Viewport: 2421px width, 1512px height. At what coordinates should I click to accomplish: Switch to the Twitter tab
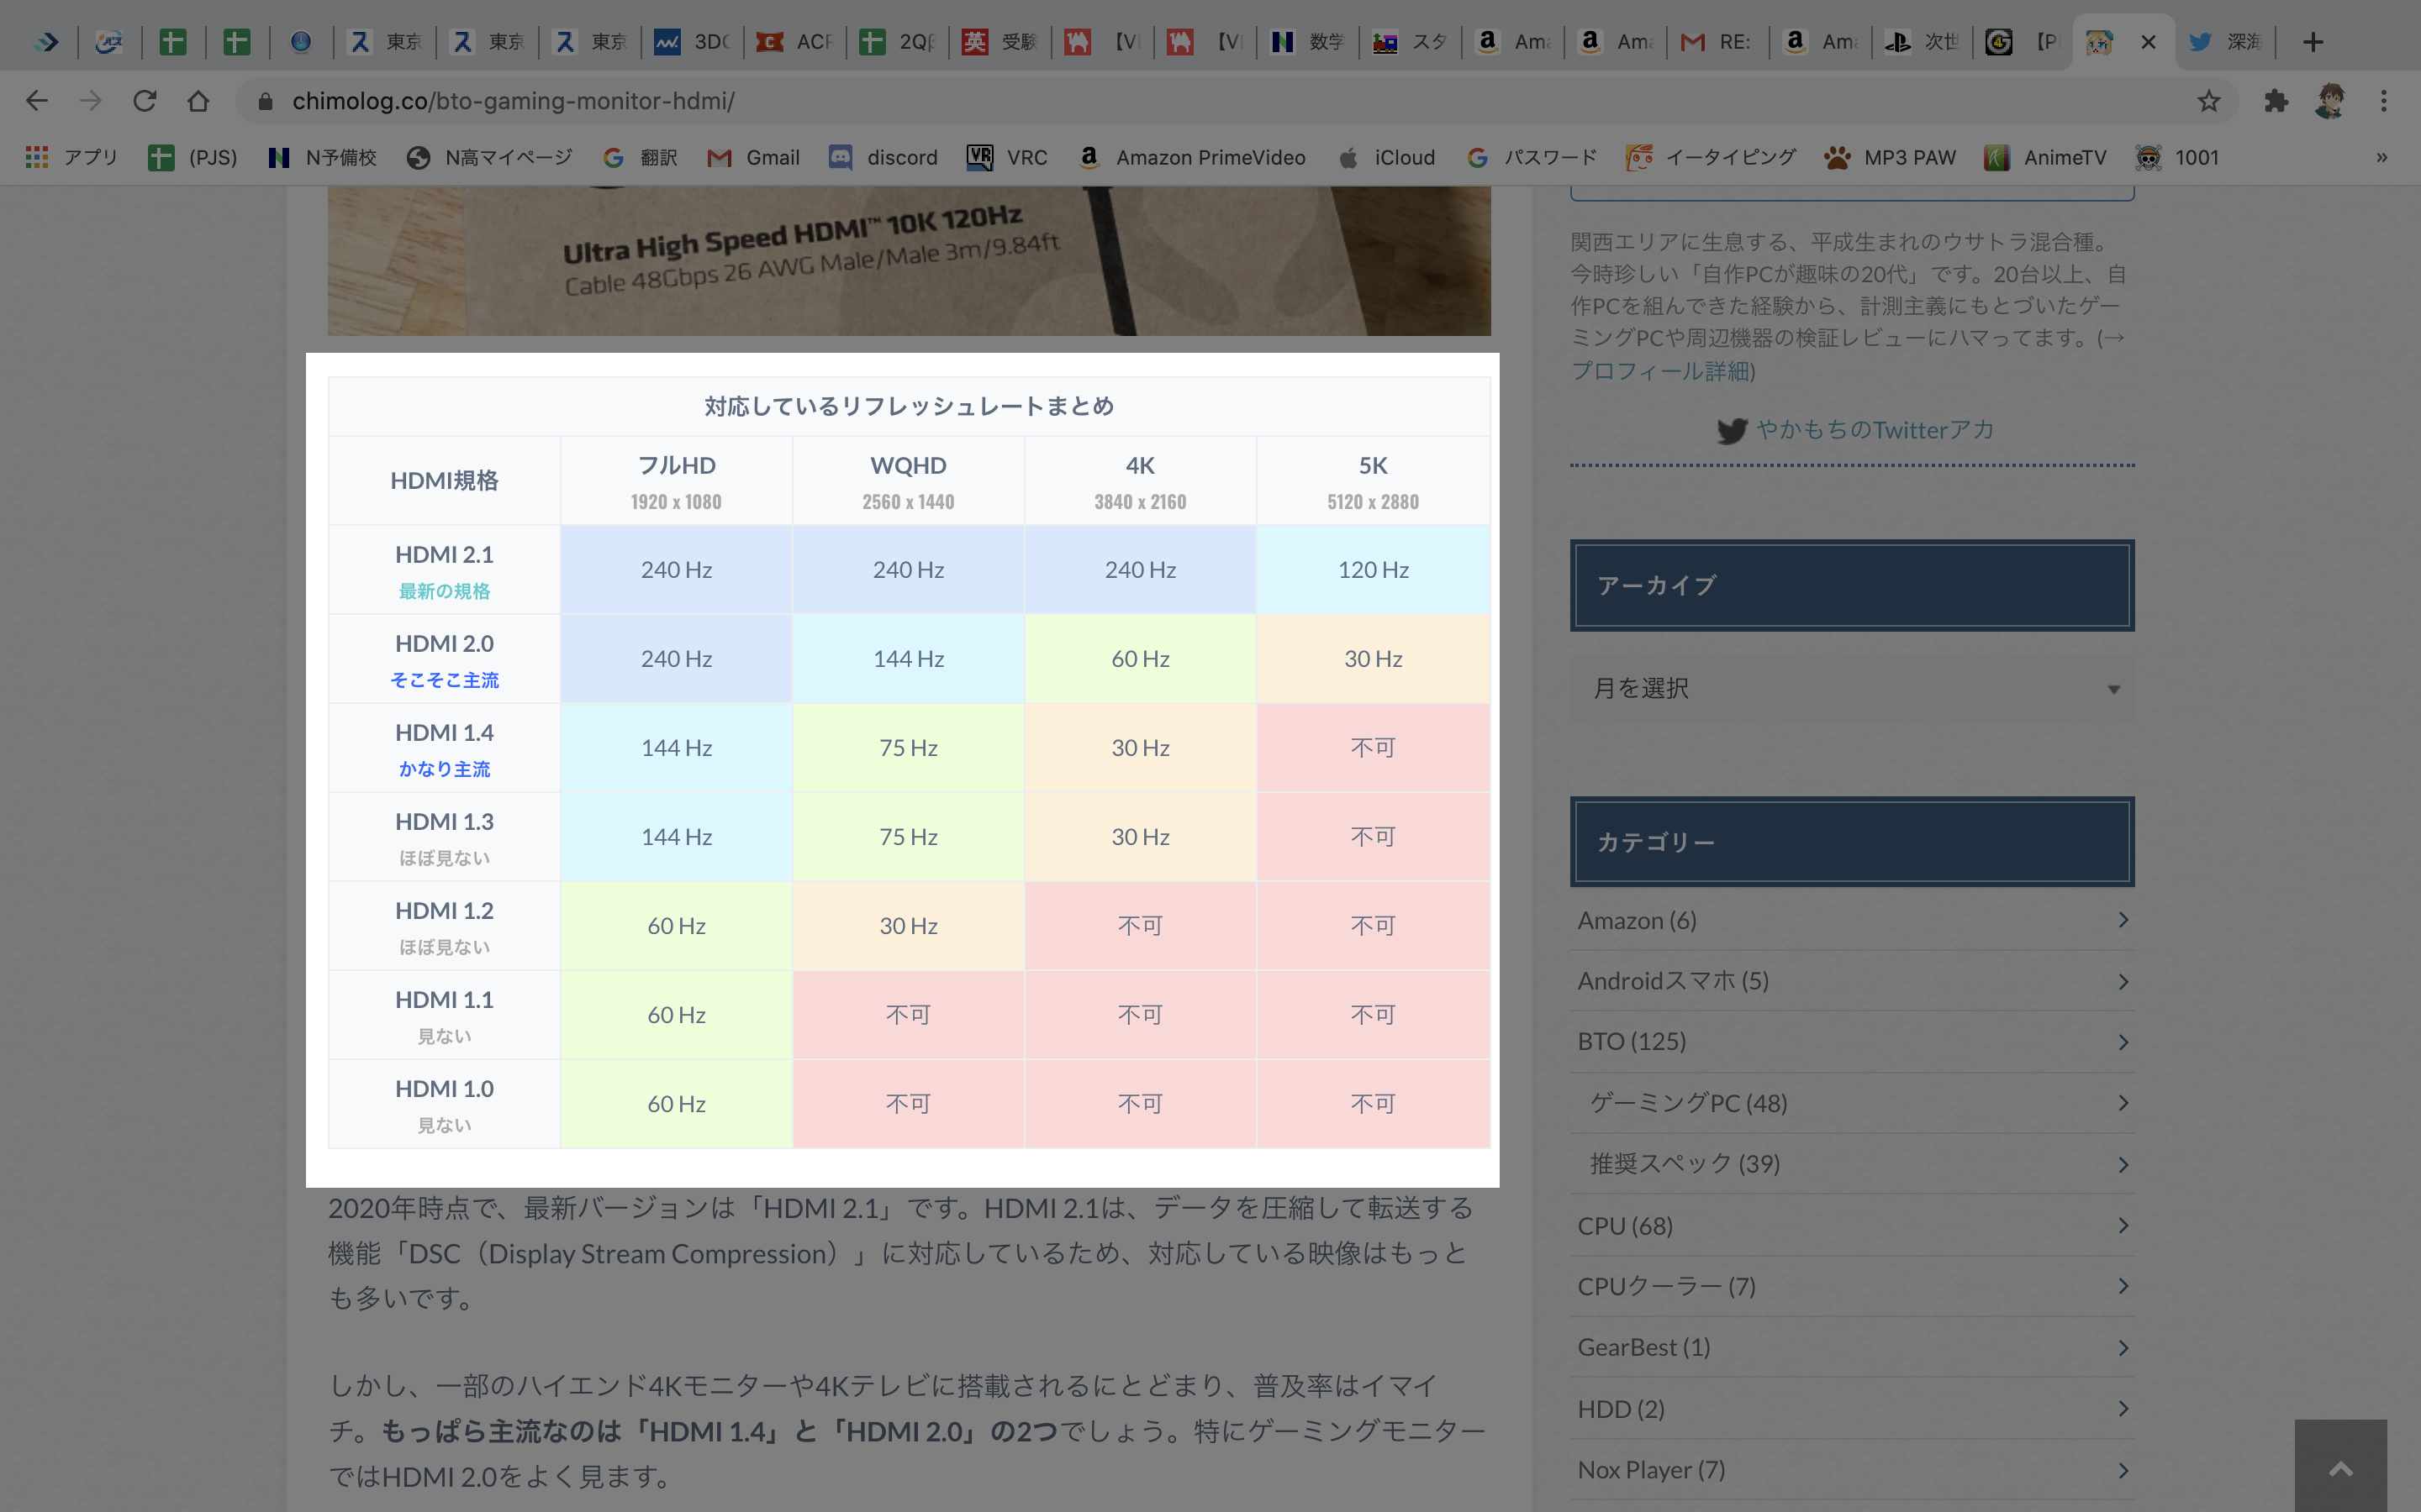pyautogui.click(x=2225, y=42)
